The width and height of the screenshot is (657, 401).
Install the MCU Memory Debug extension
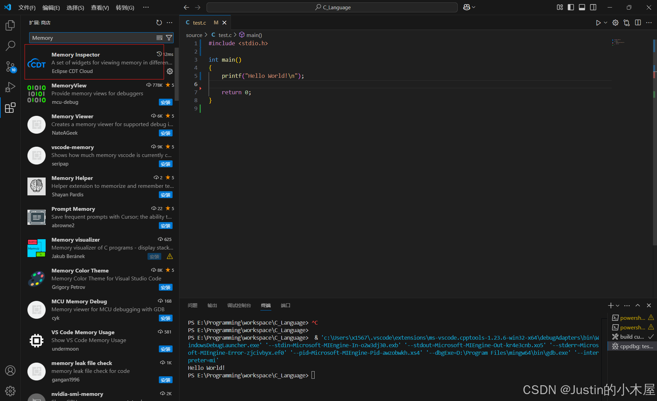(166, 318)
